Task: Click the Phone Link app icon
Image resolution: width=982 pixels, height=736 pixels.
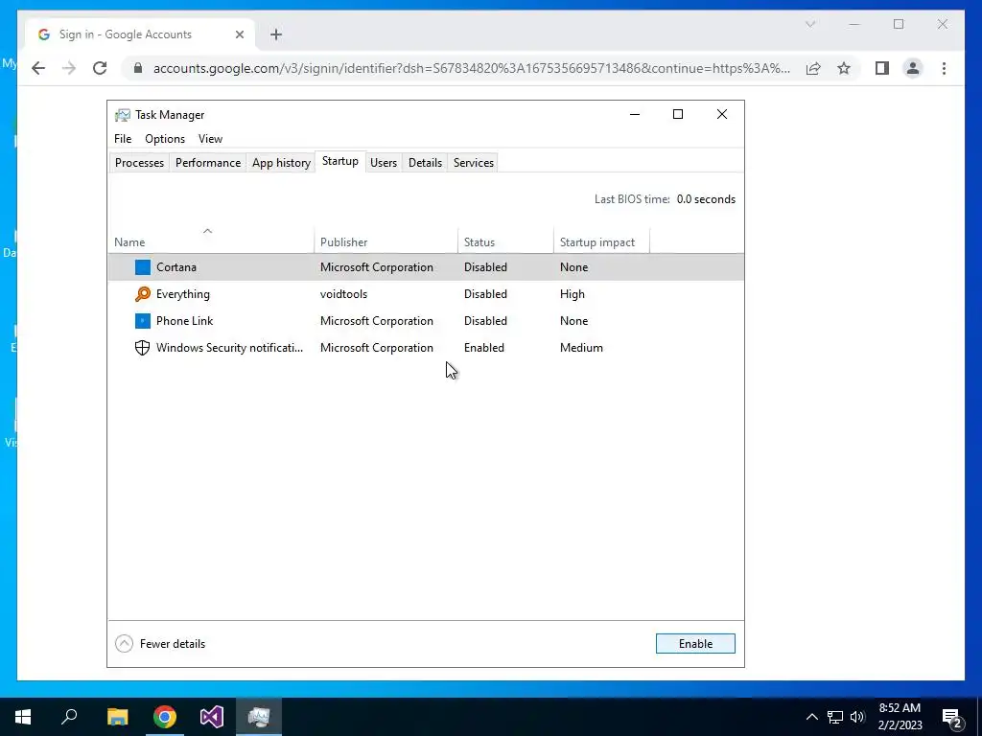Action: 143,321
